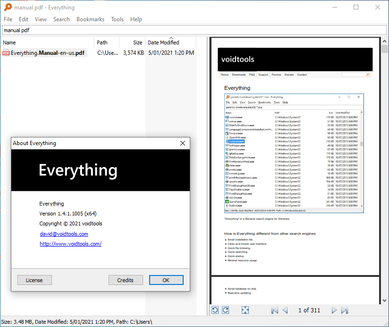The width and height of the screenshot is (389, 327).
Task: Go to previous preview page
Action: coord(285,310)
